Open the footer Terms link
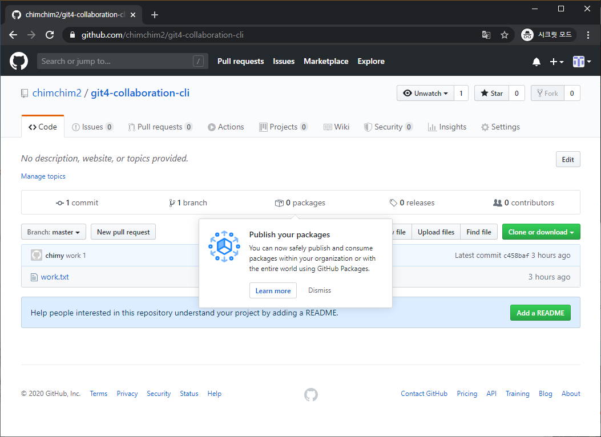 click(x=99, y=393)
